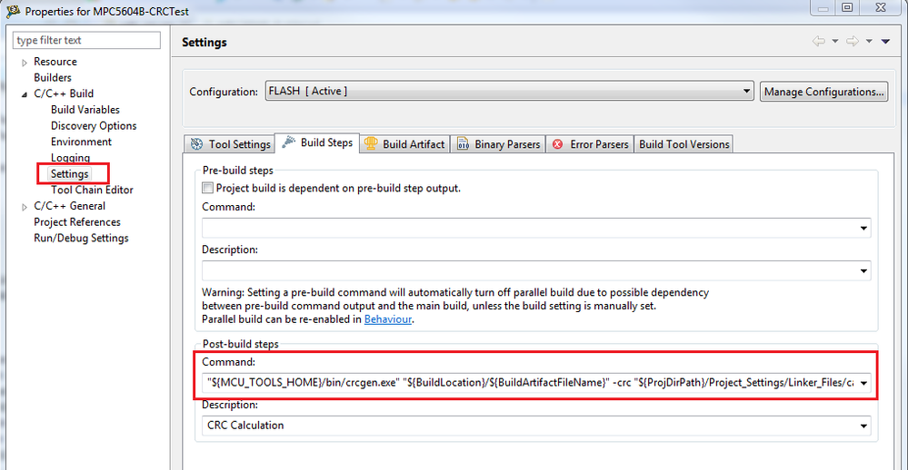Select the C/C++ General tree item
Image resolution: width=908 pixels, height=470 pixels.
(69, 206)
